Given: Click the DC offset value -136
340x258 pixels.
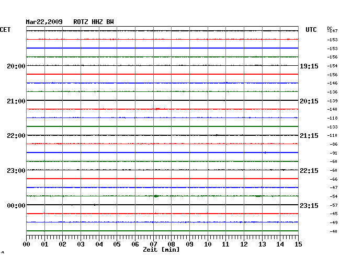Looking at the screenshot, I should [332, 92].
